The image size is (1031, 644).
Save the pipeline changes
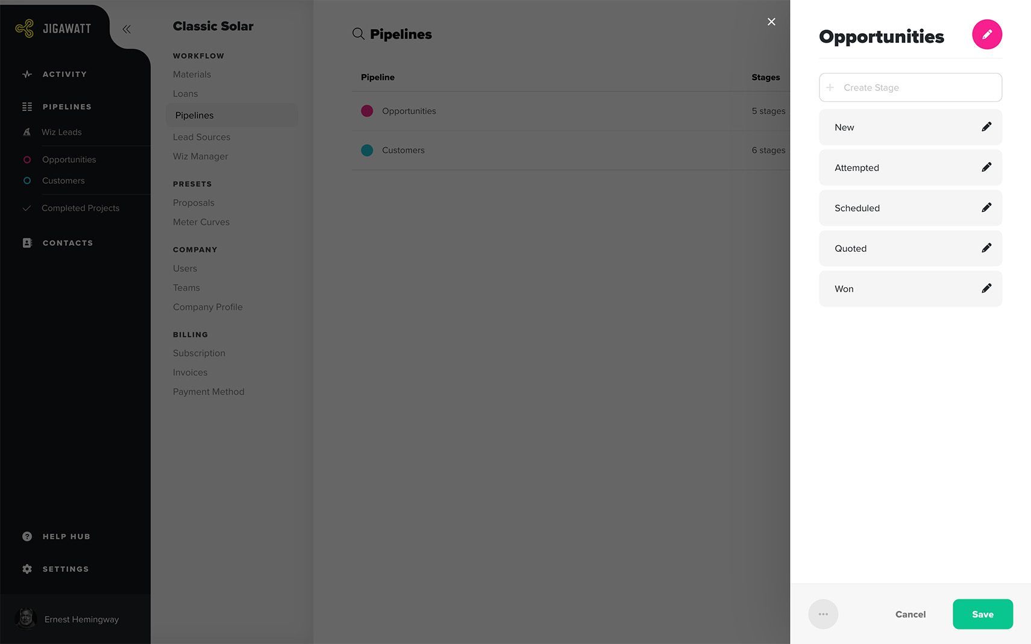pos(982,614)
